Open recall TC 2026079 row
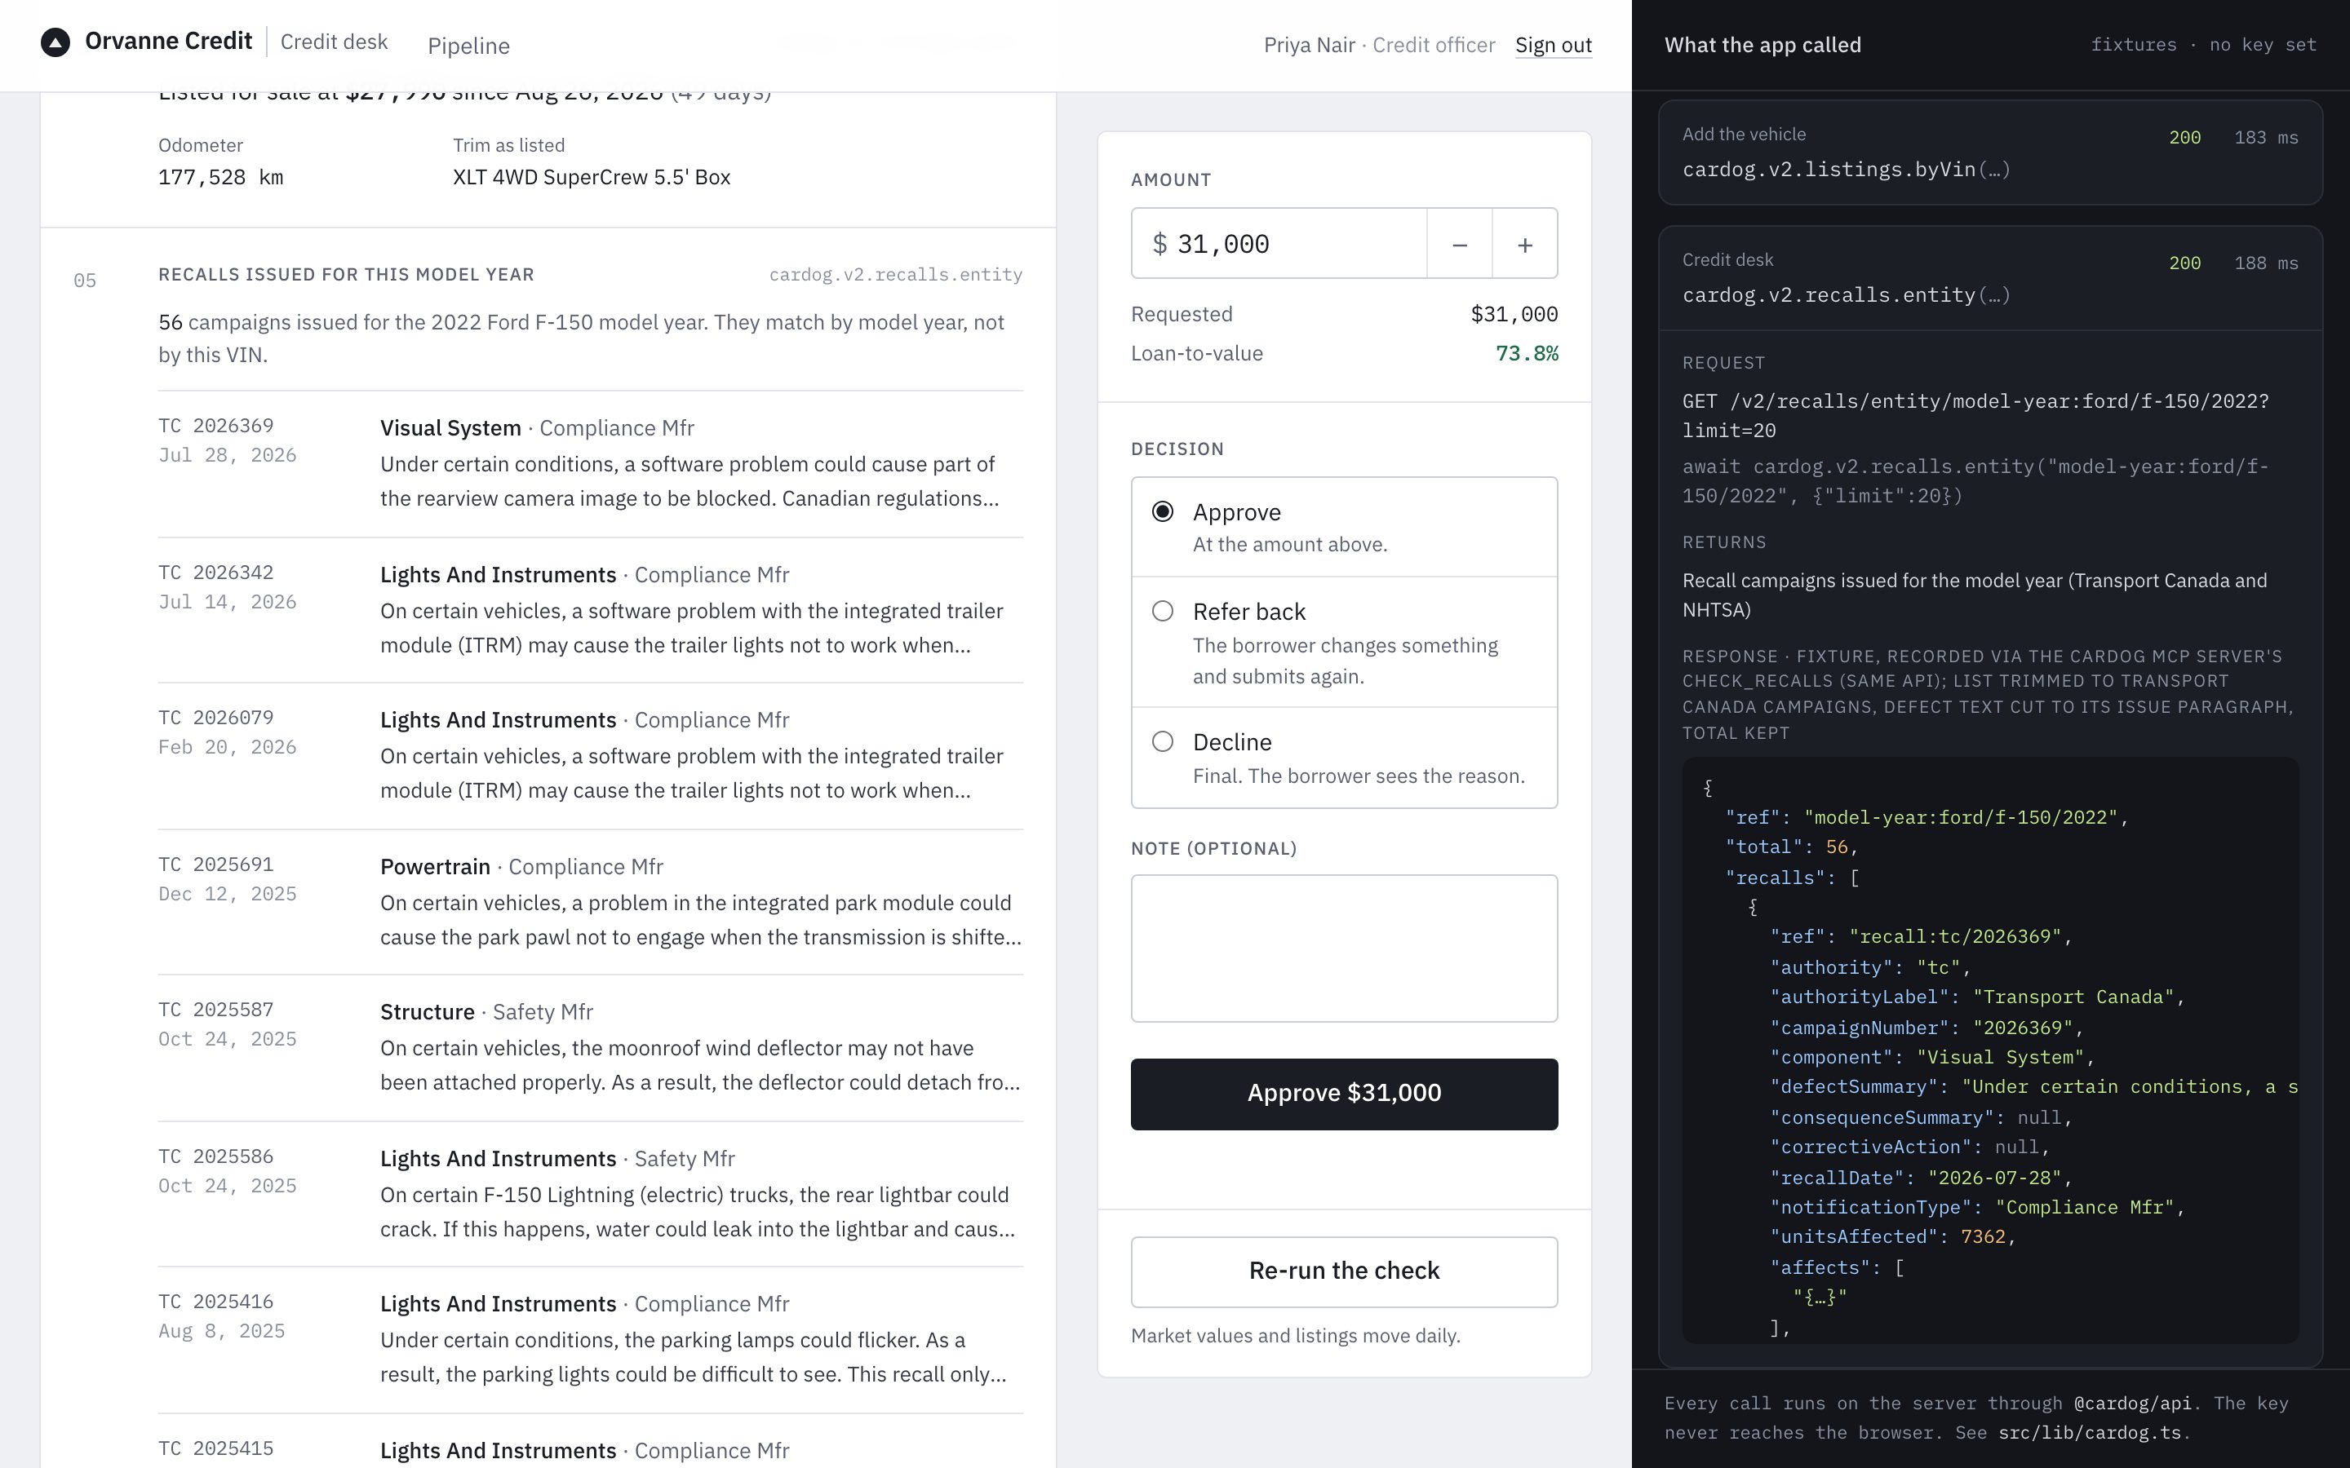This screenshot has width=2350, height=1468. point(591,755)
